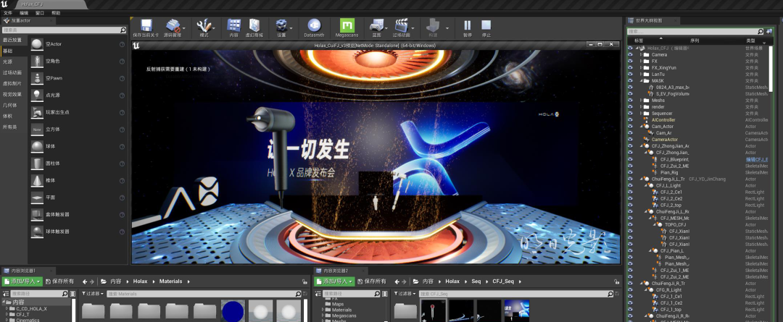Select the Cube (立方体) actor icon
Screen dimensions: 783x322
point(37,129)
